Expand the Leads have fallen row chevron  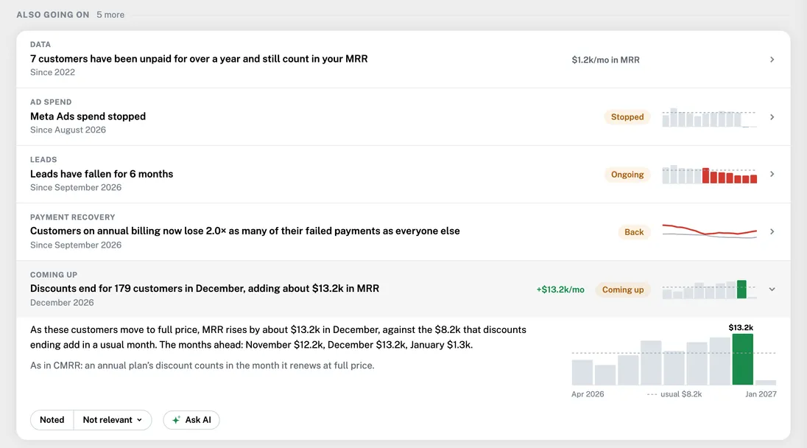(x=772, y=175)
